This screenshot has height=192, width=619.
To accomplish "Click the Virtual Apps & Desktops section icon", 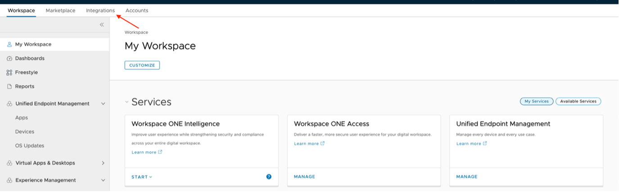I will click(x=9, y=163).
